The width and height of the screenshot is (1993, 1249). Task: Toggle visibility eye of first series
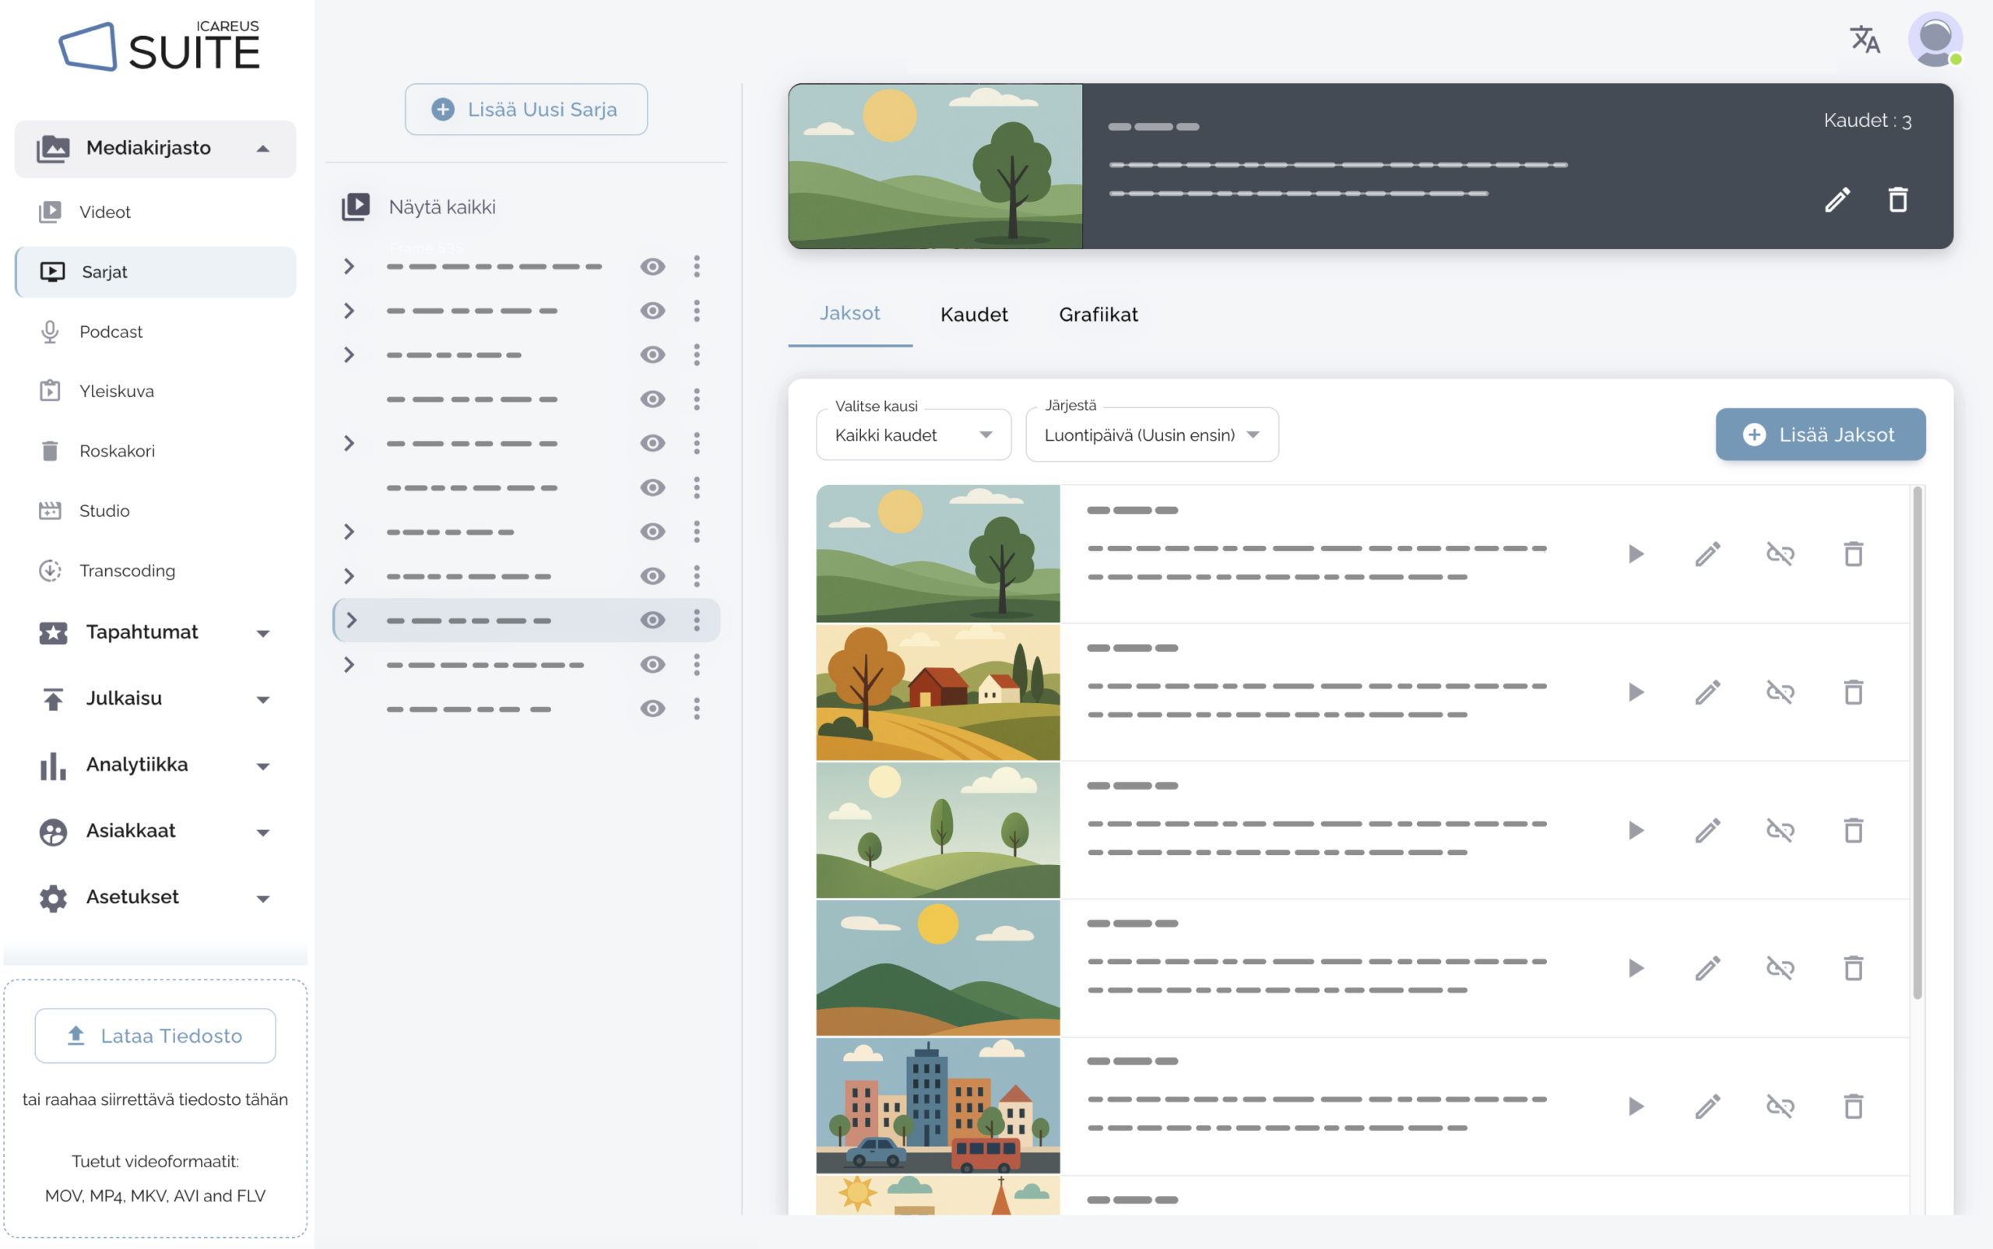(x=652, y=266)
